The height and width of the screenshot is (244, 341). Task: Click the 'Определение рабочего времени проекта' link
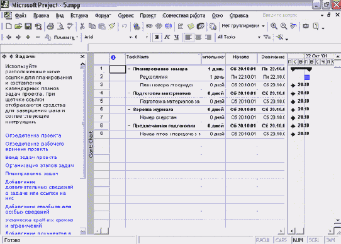[35, 146]
